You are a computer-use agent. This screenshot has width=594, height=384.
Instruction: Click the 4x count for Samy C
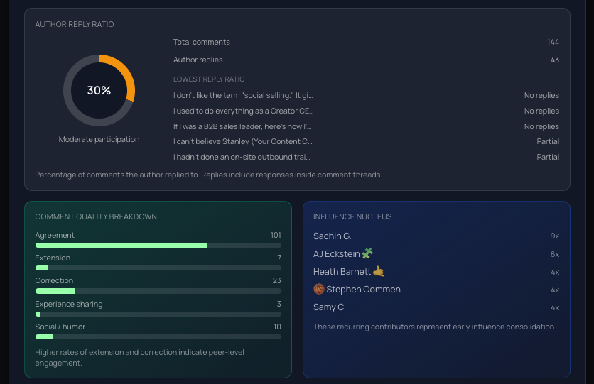point(555,307)
